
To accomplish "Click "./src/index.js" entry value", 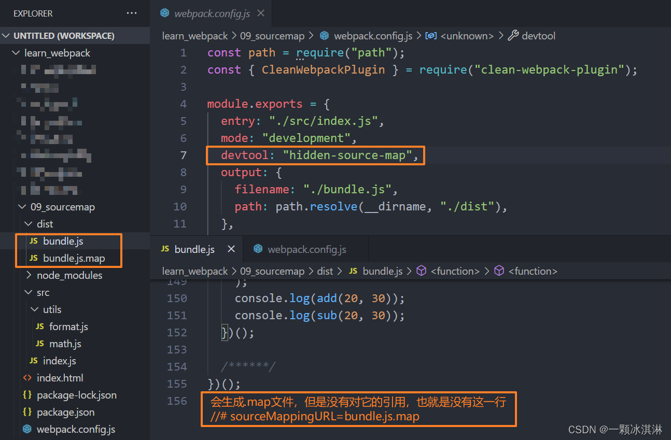I will tap(324, 121).
